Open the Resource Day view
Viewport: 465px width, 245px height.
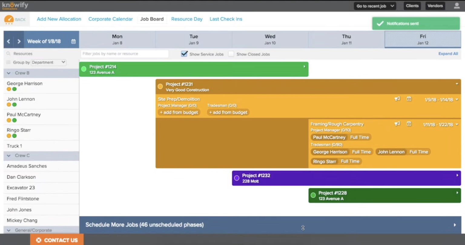187,19
